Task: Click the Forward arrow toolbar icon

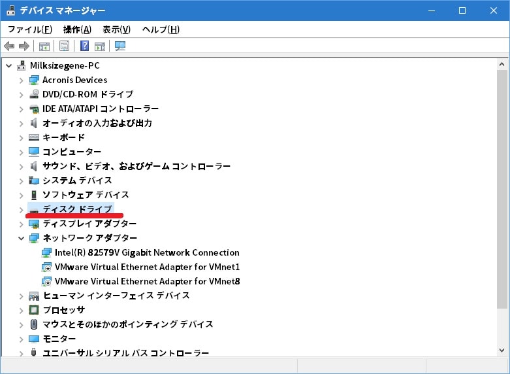Action: tap(24, 46)
